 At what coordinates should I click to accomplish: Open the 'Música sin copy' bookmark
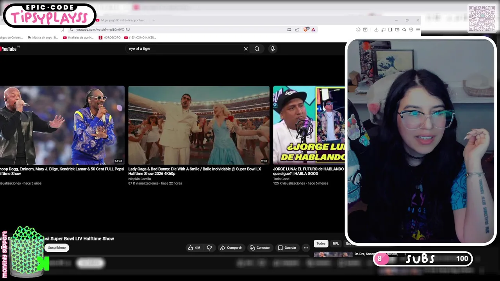click(x=43, y=37)
